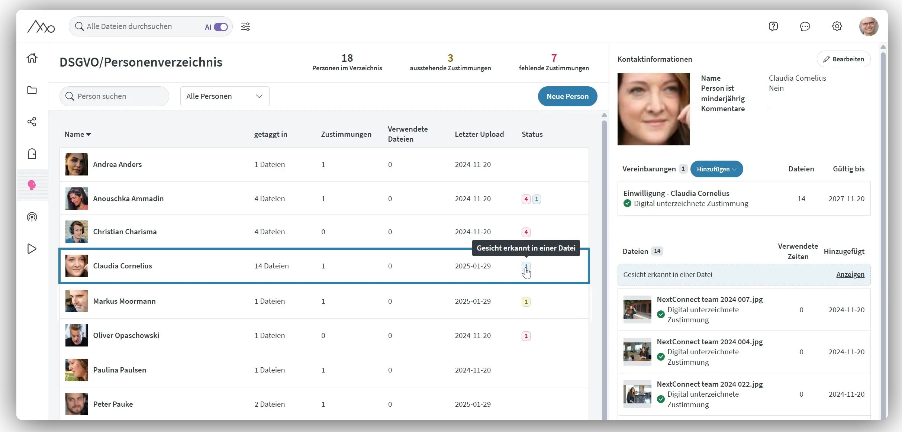Open file NextConnect team 2024 004.jpg
Image resolution: width=902 pixels, height=432 pixels.
point(744,352)
